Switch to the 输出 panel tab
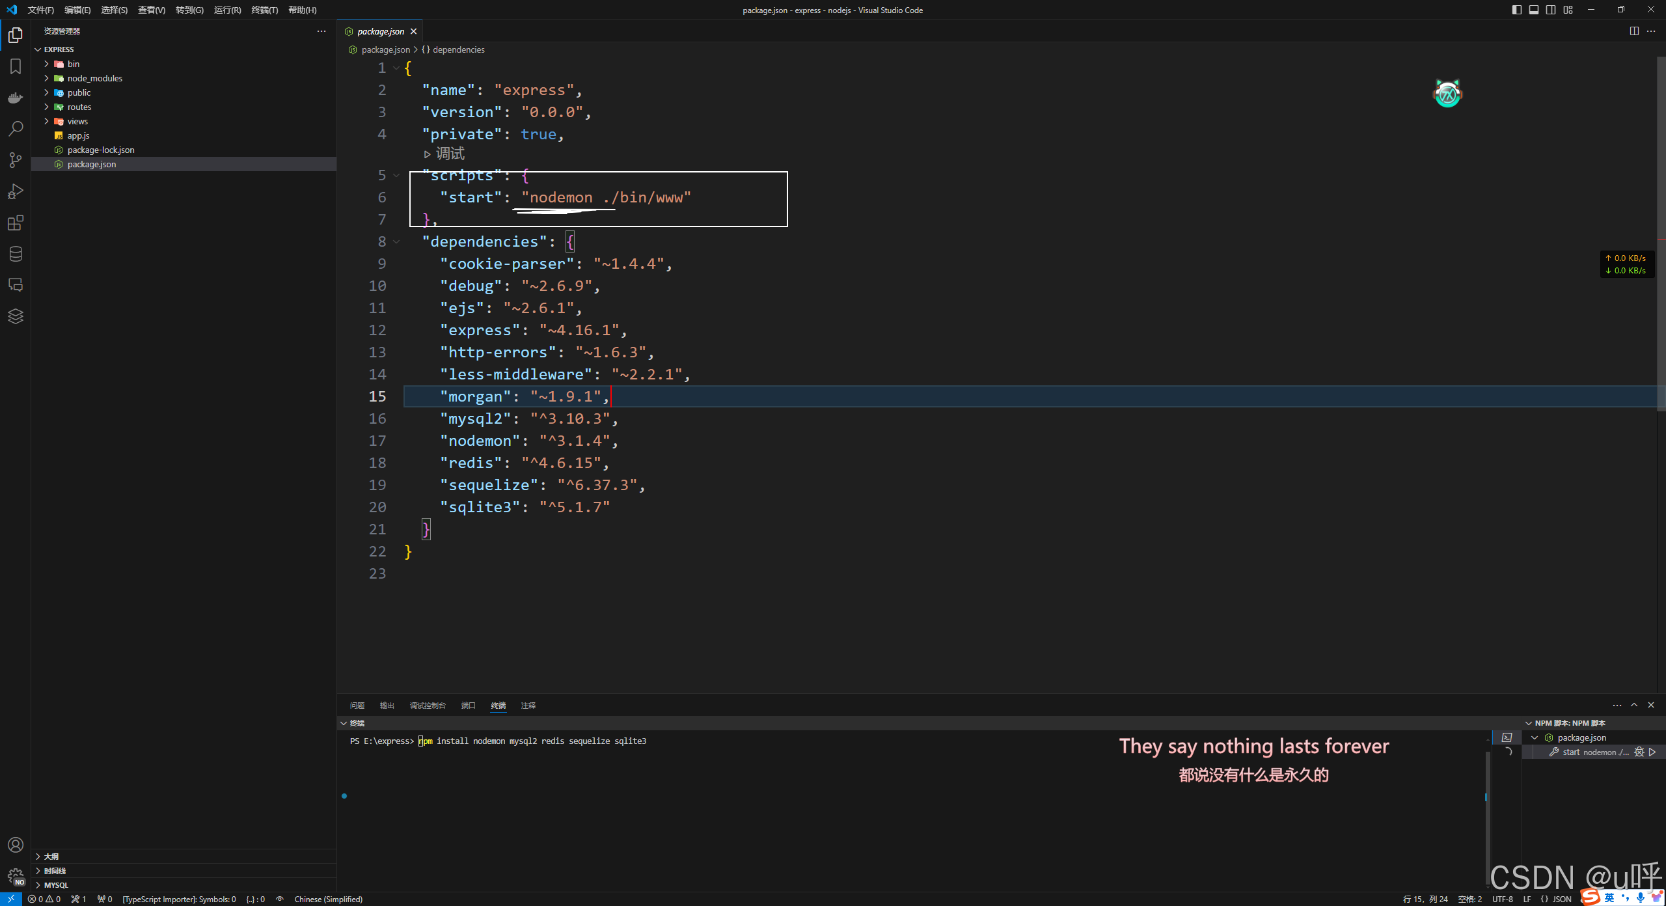The width and height of the screenshot is (1666, 906). pos(387,706)
